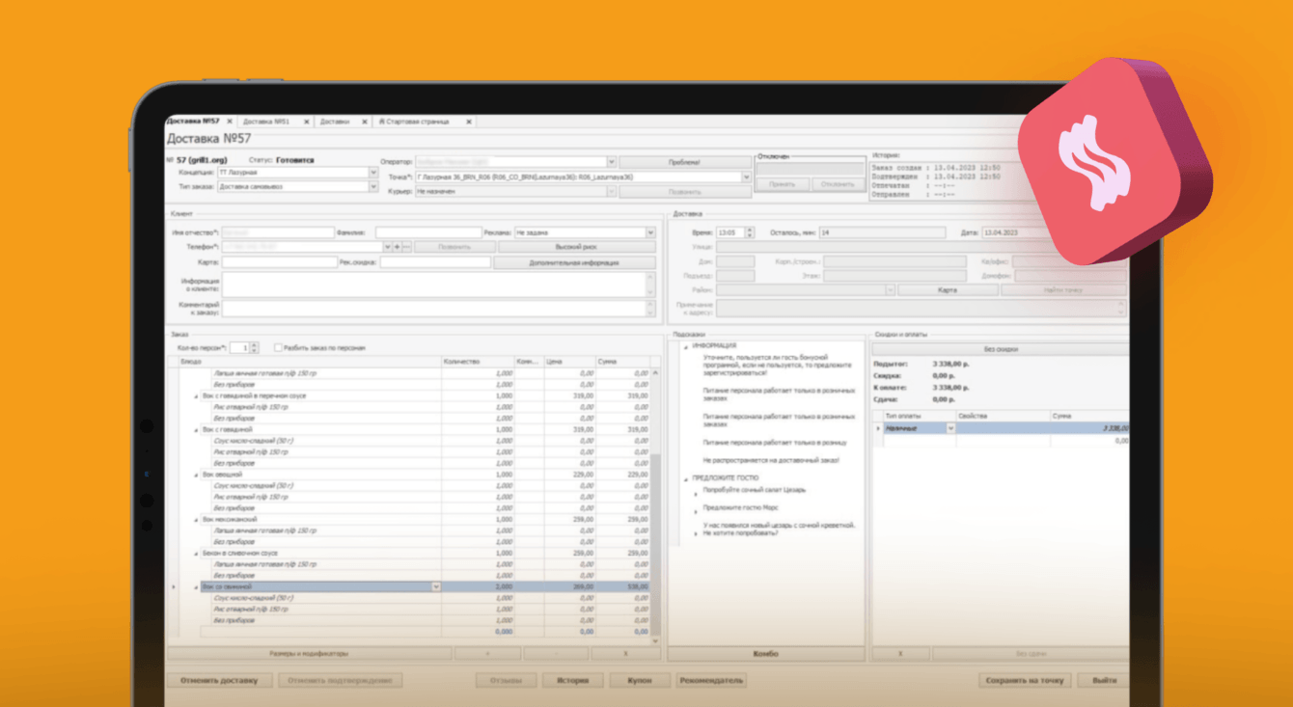Close the Стартовая страница tab

coord(470,122)
